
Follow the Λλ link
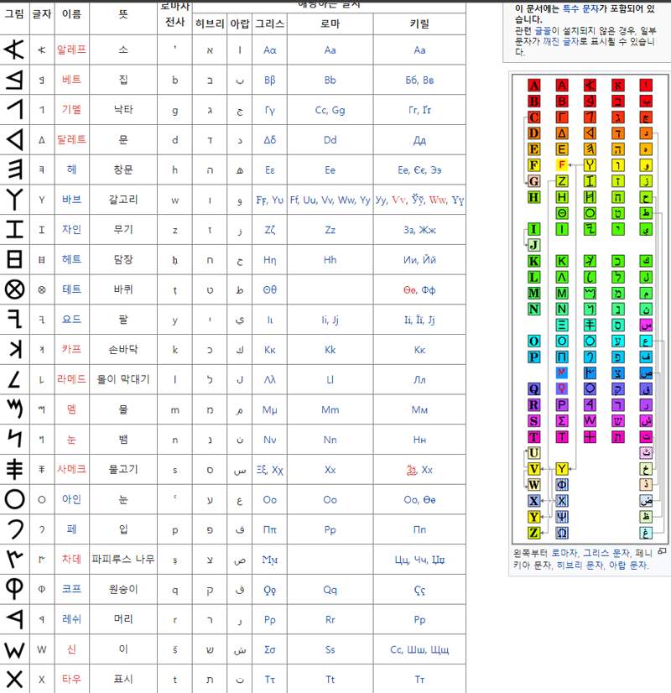click(270, 380)
